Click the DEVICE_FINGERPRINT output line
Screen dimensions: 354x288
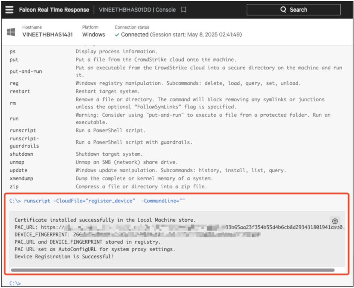[137, 235]
